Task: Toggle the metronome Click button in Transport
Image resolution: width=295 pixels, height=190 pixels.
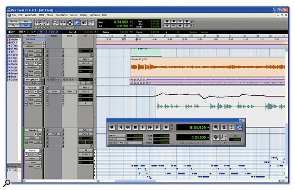Action: tap(224, 128)
